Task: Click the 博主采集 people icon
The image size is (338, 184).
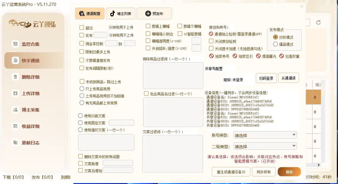Action: (x=15, y=109)
